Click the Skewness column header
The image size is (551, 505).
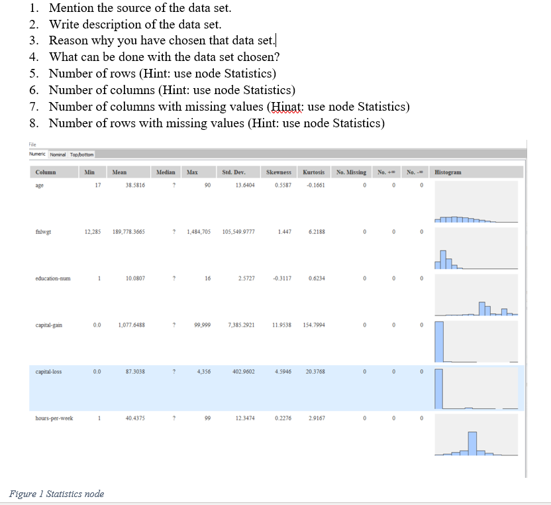278,172
